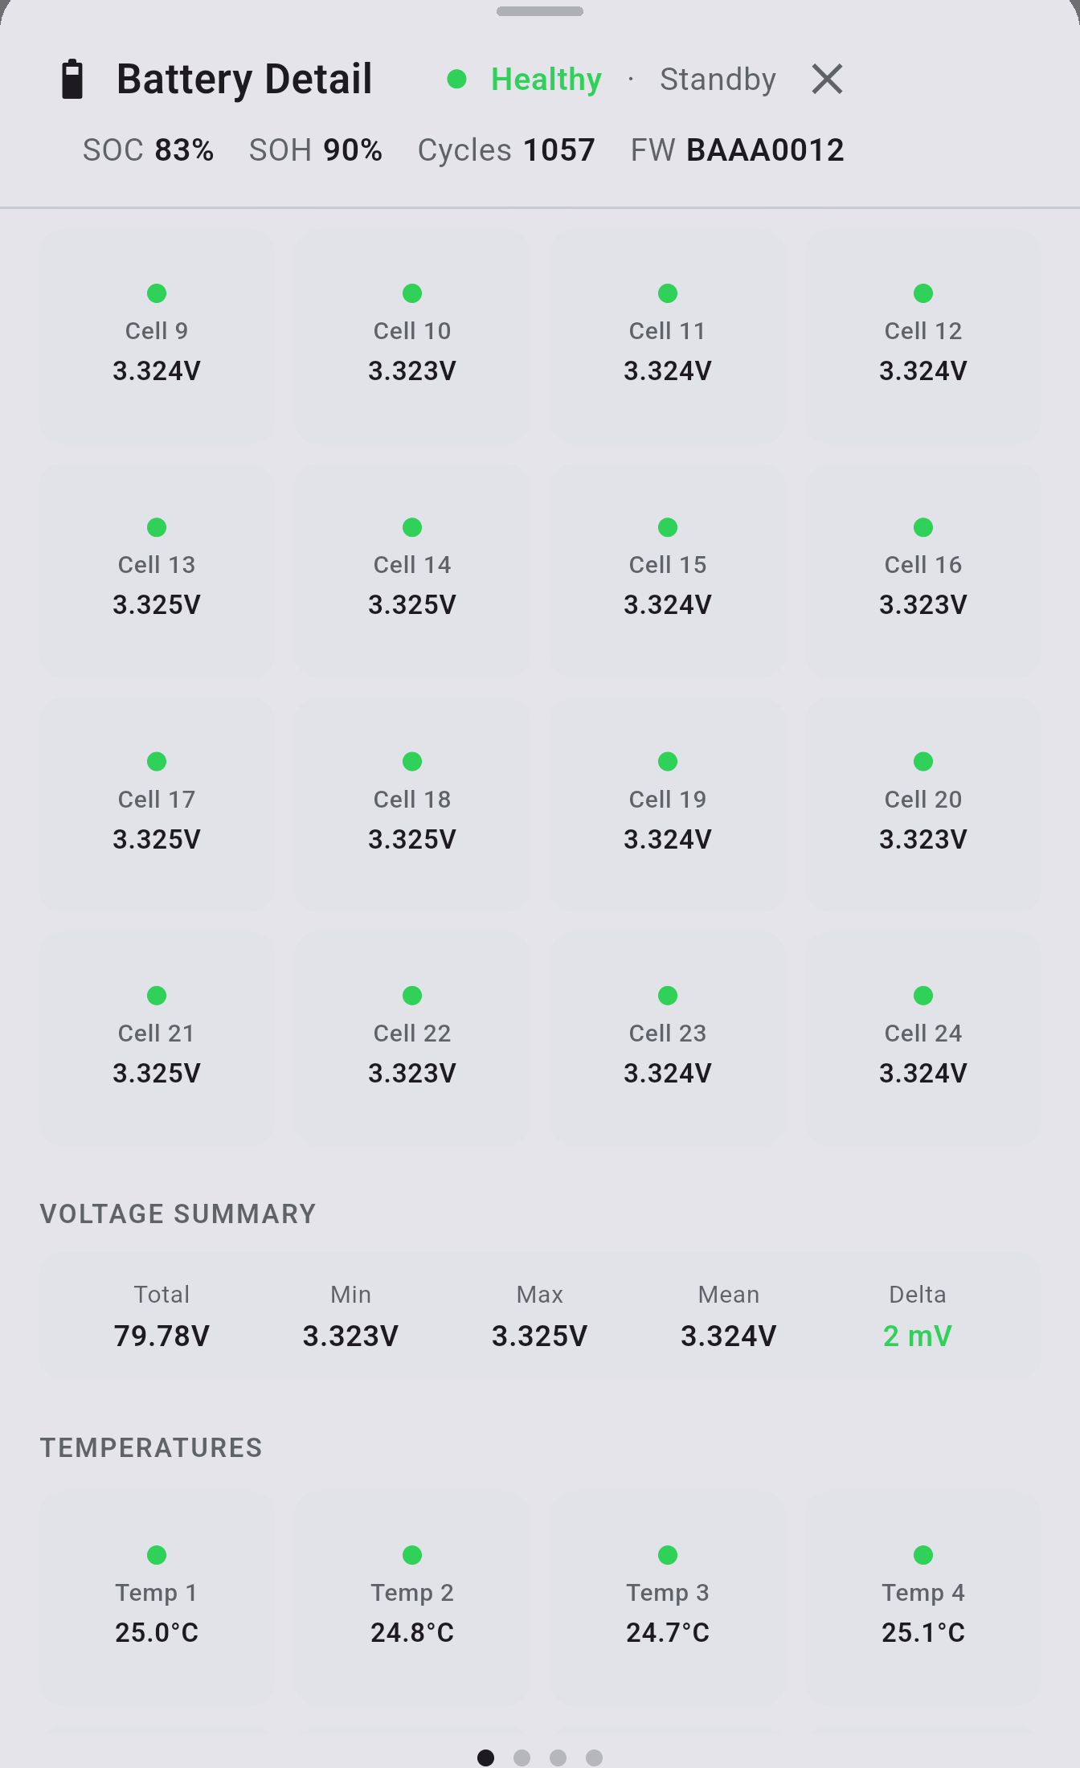Open the Temp 3 sensor card
Screen dimensions: 1080x1768
[668, 1598]
